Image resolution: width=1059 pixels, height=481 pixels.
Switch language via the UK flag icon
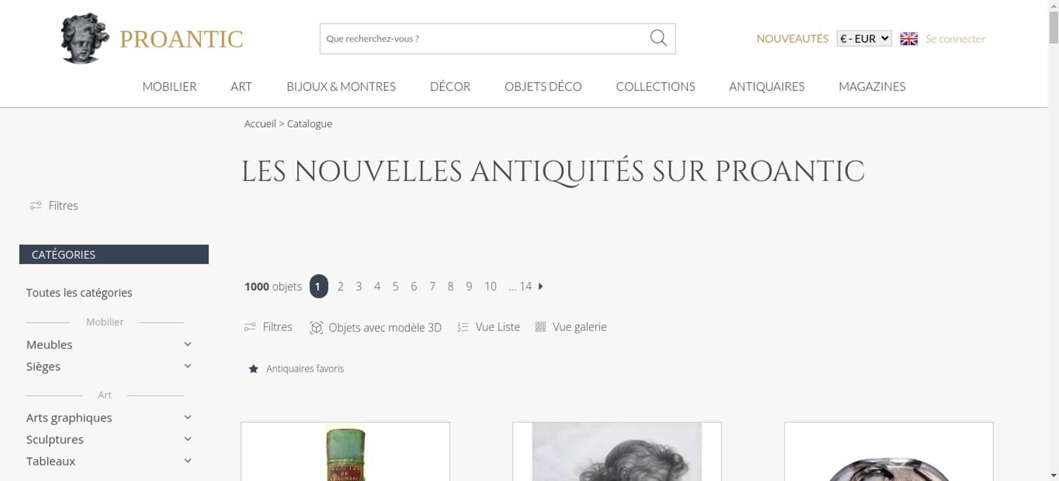click(x=909, y=39)
